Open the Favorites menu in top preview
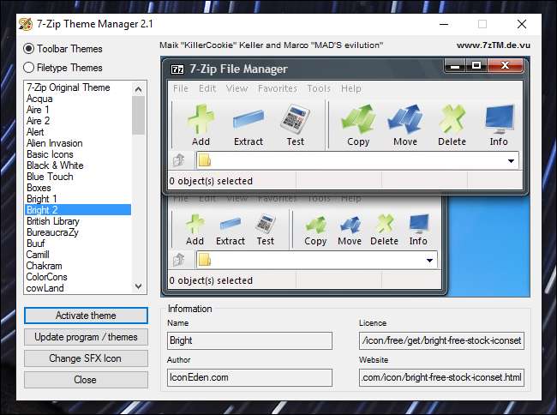This screenshot has height=415, width=557. (x=278, y=88)
